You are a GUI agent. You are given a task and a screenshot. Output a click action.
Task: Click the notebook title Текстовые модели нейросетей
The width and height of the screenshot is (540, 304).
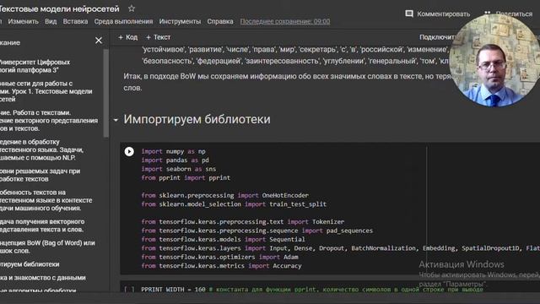tap(59, 9)
